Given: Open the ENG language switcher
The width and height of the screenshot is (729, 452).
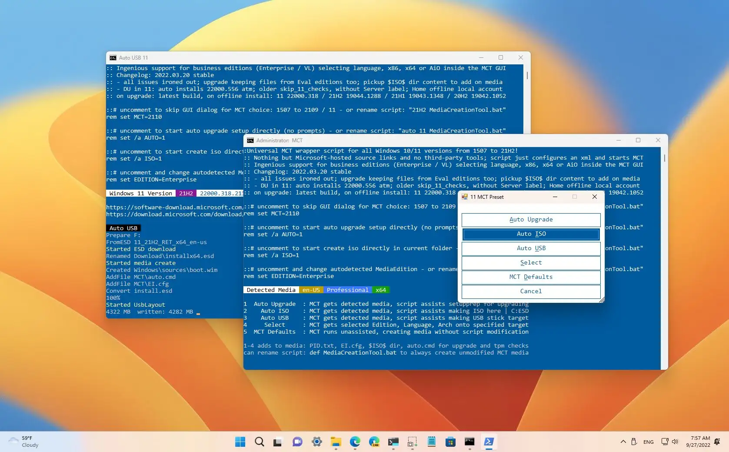Looking at the screenshot, I should click(648, 442).
